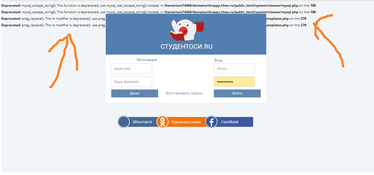Click the Регистрация heading
This screenshot has width=374, height=175.
[x=147, y=60]
